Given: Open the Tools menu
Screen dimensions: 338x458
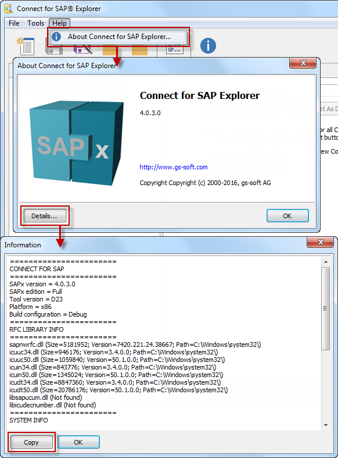Looking at the screenshot, I should (35, 23).
